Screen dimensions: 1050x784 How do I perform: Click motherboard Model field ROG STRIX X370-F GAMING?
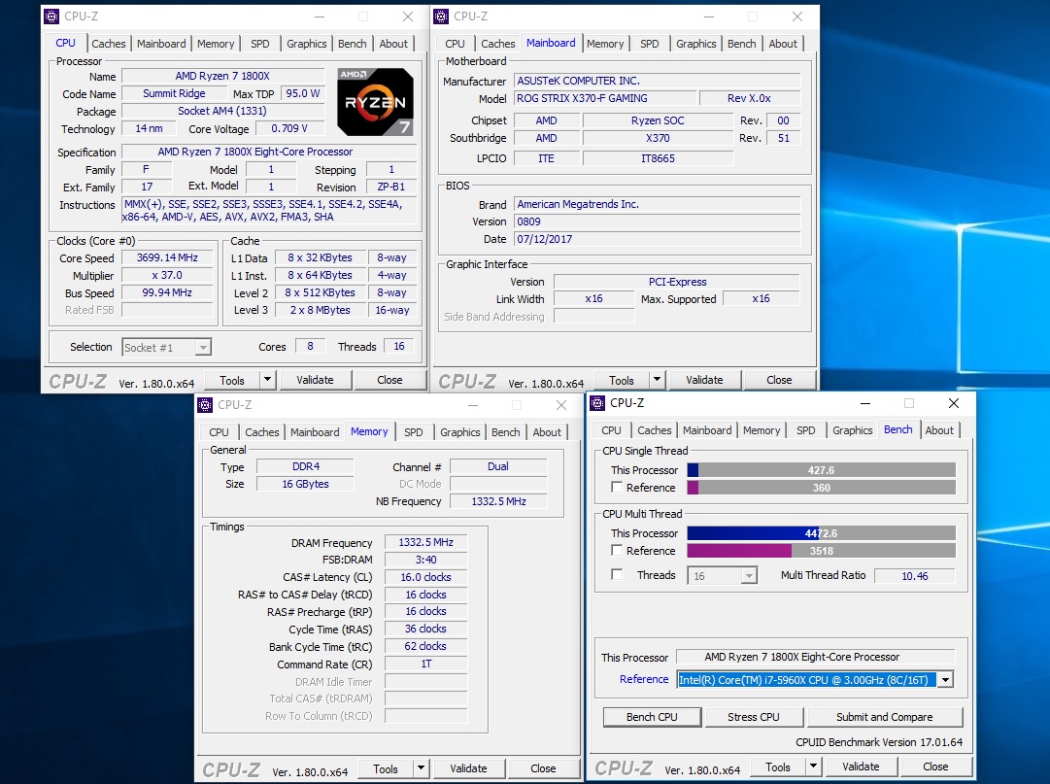coord(605,98)
